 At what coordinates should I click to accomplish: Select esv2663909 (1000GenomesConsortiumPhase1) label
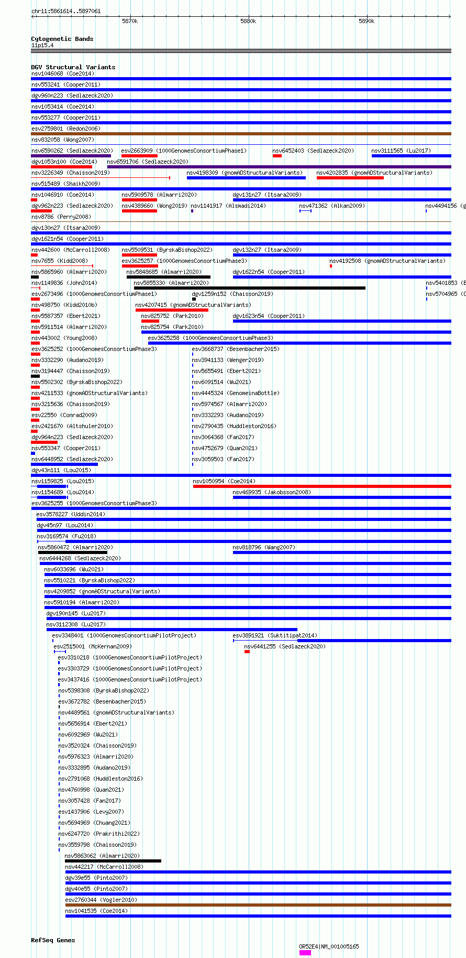(x=184, y=151)
